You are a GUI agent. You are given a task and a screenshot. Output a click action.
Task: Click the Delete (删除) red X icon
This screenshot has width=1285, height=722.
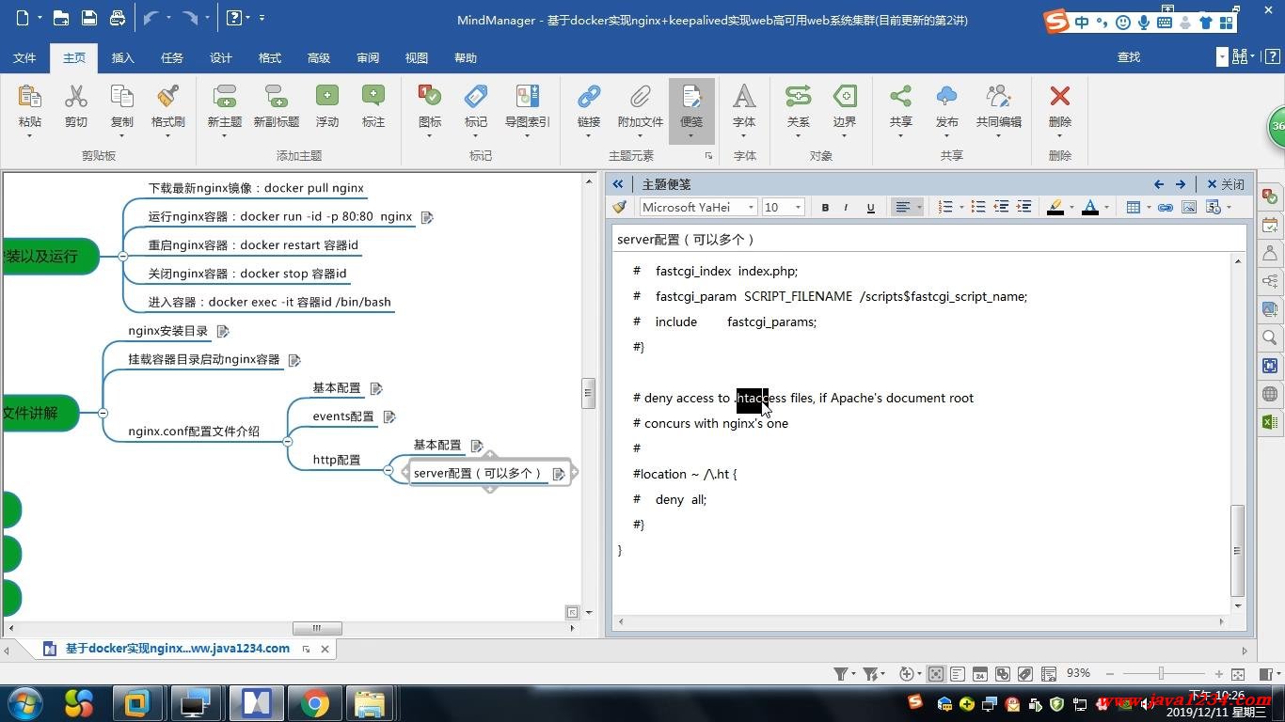(x=1060, y=97)
